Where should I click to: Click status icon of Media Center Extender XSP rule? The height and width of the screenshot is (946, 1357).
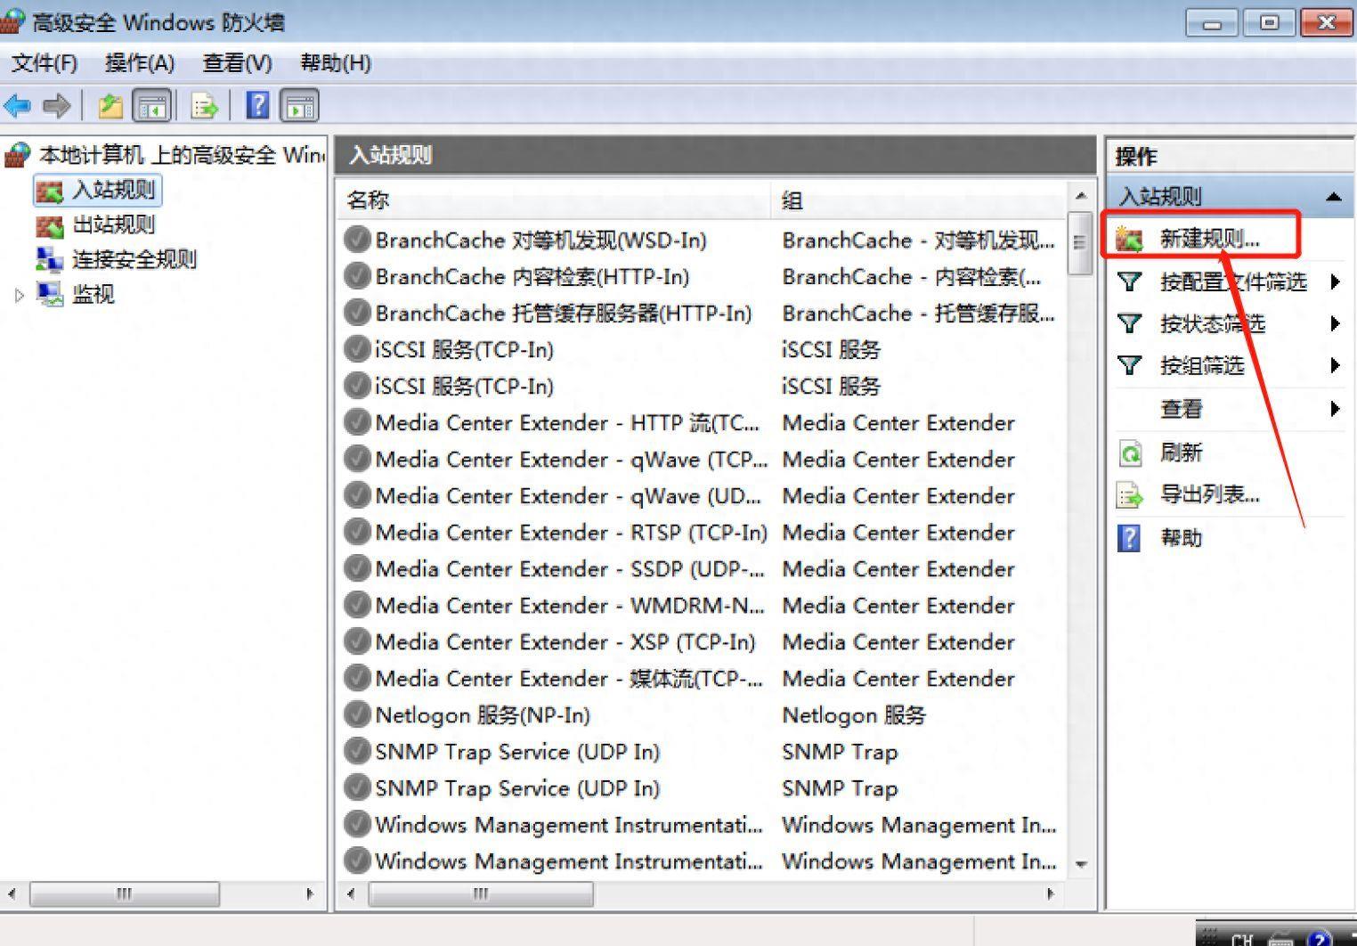pyautogui.click(x=357, y=641)
